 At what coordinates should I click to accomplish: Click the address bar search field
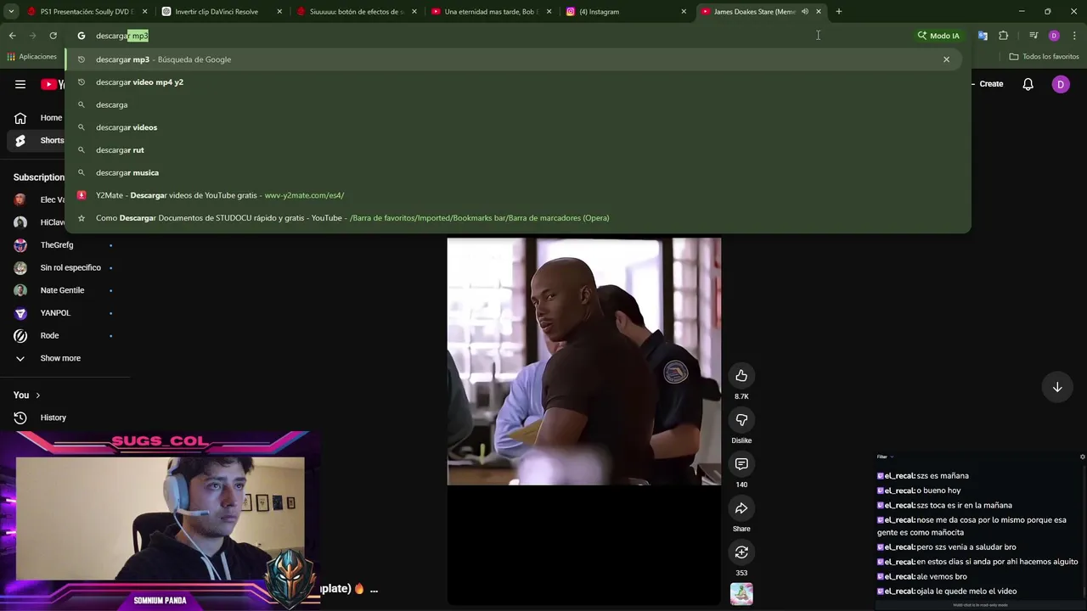point(493,36)
